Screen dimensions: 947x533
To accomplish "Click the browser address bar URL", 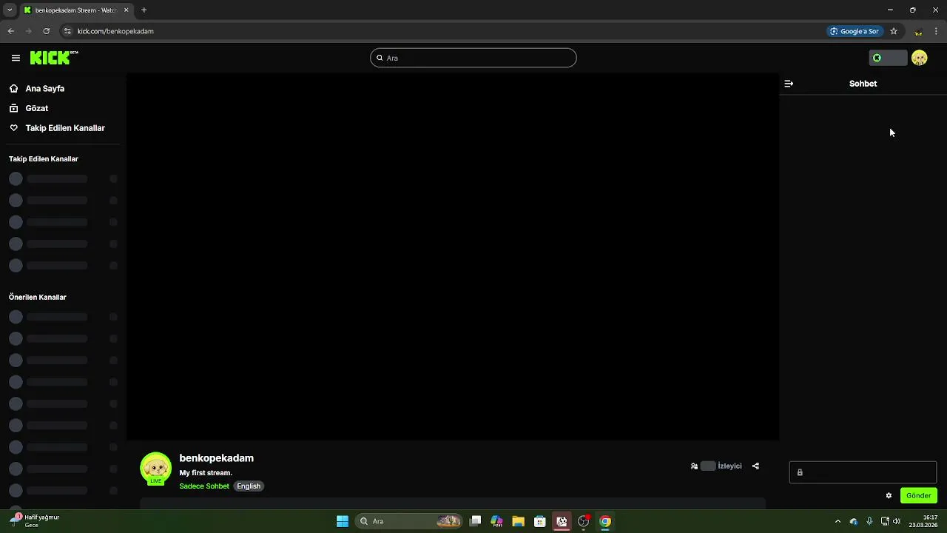I will [115, 31].
